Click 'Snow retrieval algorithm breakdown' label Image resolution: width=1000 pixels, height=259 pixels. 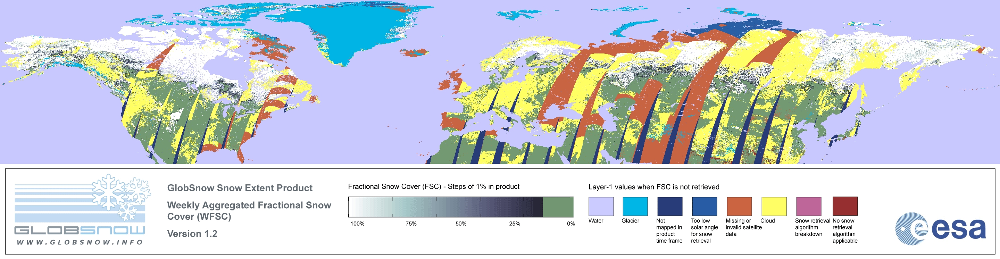pyautogui.click(x=812, y=227)
